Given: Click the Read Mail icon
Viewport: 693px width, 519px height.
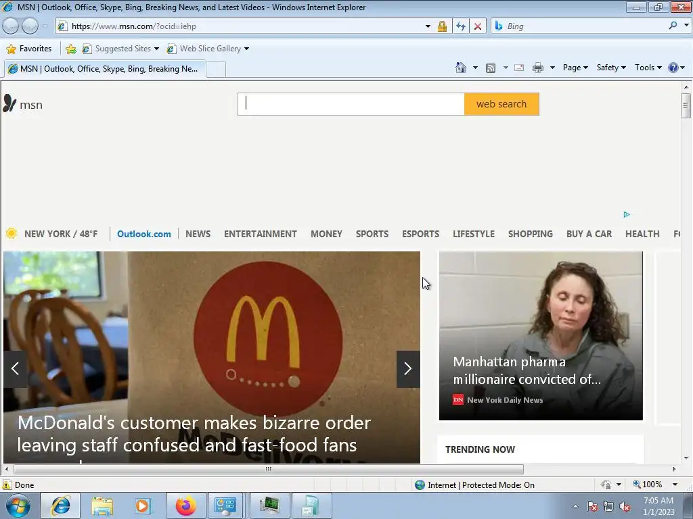Looking at the screenshot, I should (519, 68).
